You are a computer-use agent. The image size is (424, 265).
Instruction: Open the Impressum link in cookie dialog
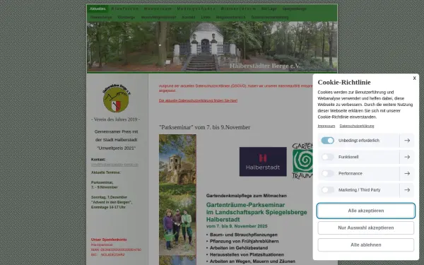point(326,126)
